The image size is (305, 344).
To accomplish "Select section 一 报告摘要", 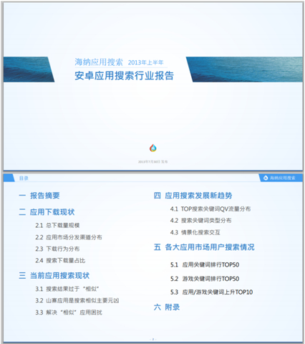I will coord(39,196).
